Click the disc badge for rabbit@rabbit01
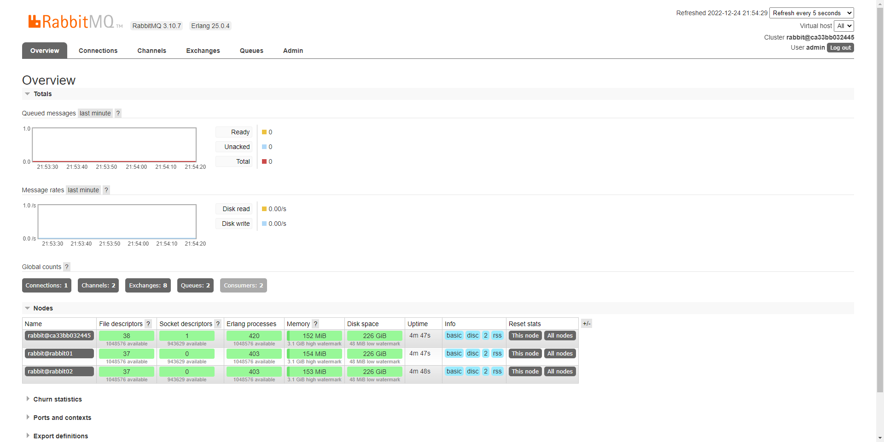 tap(472, 354)
